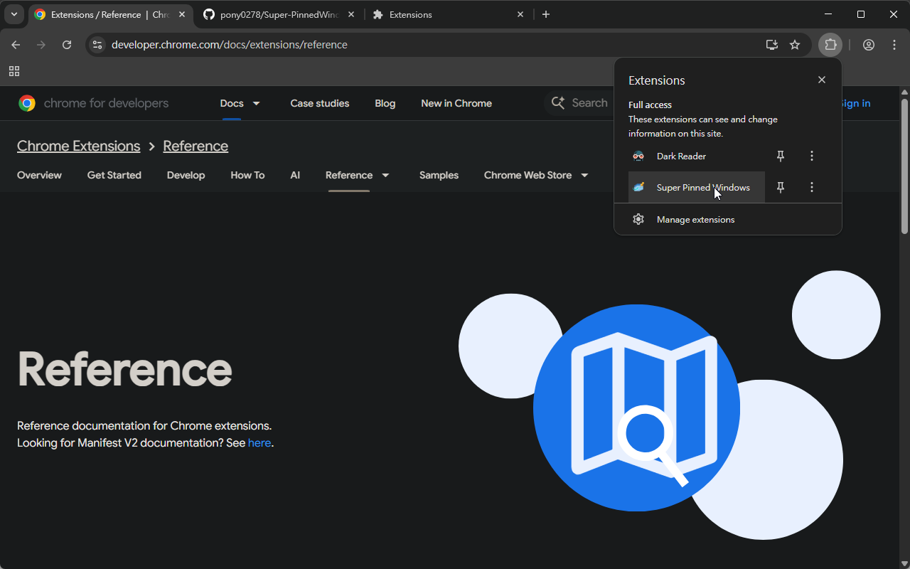The height and width of the screenshot is (569, 910).
Task: Click the Extensions puzzle toolbar icon
Action: pos(830,45)
